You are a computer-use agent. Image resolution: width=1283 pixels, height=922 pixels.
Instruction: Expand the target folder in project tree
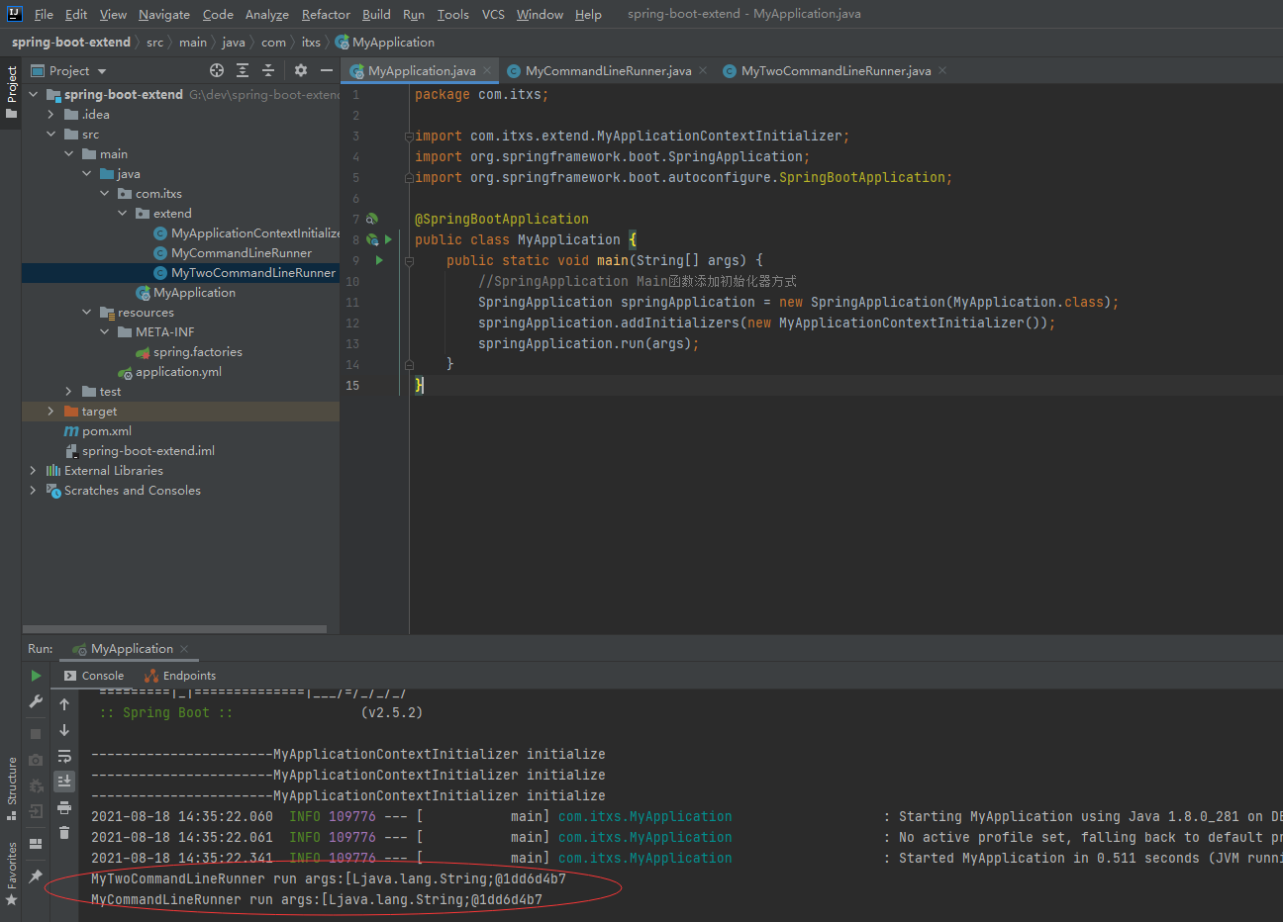[x=50, y=412]
